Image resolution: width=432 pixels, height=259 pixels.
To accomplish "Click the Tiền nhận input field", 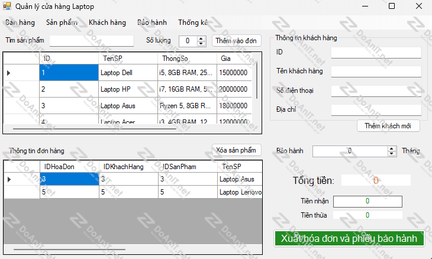I will pos(367,201).
